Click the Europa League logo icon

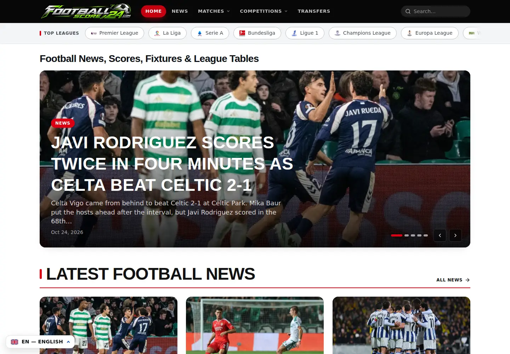[x=409, y=33]
